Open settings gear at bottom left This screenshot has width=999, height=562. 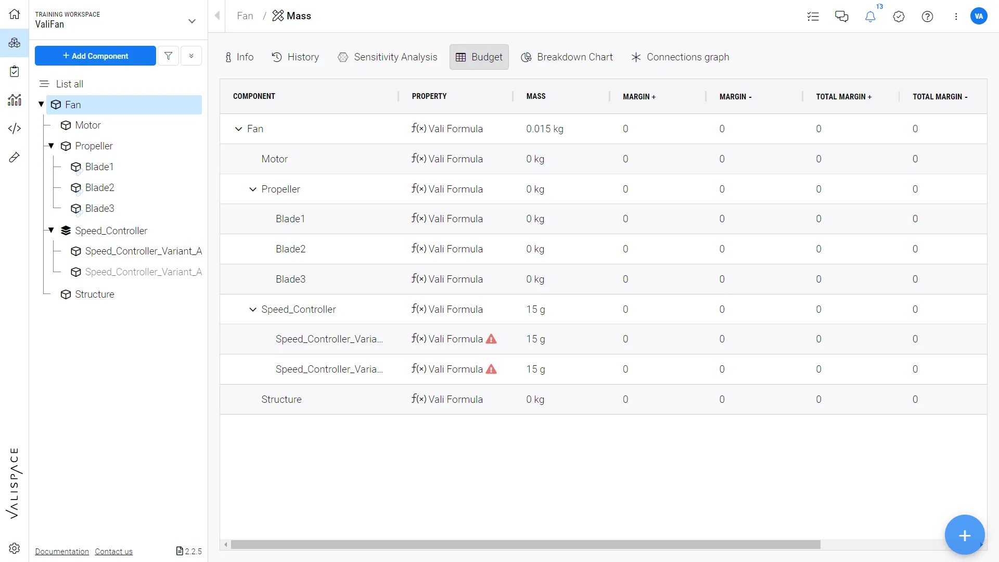[x=15, y=548]
